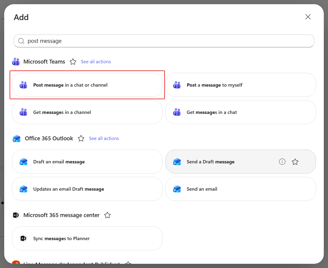Image resolution: width=328 pixels, height=268 pixels.
Task: Click the 'Microsoft Teams' section title
Action: coord(44,62)
